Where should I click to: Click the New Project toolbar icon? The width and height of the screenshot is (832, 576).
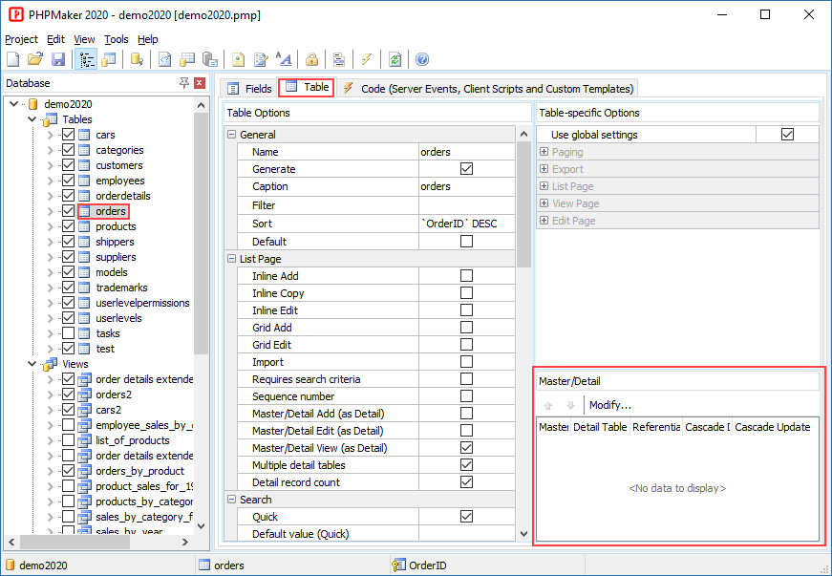(x=13, y=59)
